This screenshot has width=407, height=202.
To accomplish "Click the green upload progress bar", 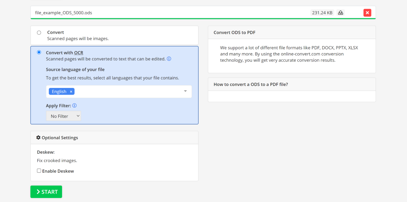I will 203,19.
